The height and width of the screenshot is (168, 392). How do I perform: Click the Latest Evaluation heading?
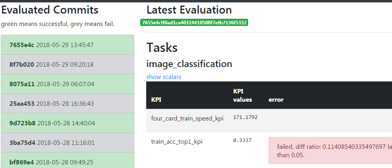189,10
